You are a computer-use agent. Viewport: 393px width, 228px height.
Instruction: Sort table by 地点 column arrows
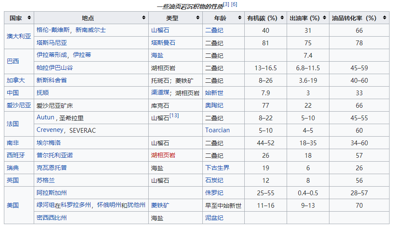click(x=144, y=18)
